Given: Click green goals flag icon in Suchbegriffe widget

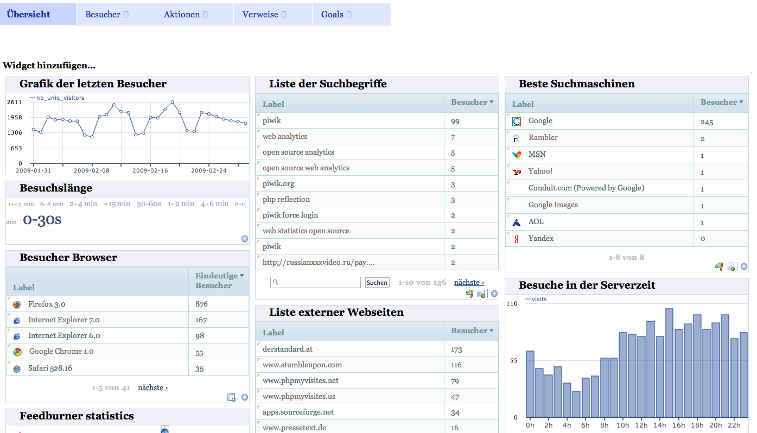Looking at the screenshot, I should pyautogui.click(x=469, y=294).
